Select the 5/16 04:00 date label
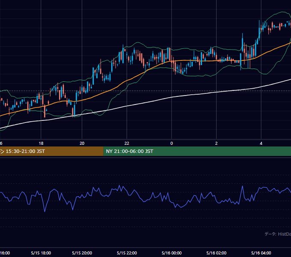This screenshot has width=291, height=257. click(261, 253)
